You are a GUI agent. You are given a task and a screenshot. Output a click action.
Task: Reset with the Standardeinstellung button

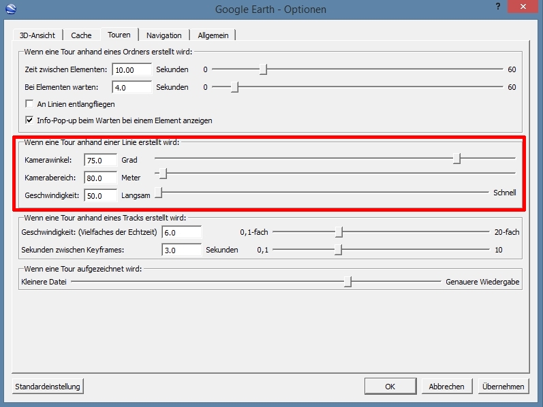[48, 387]
